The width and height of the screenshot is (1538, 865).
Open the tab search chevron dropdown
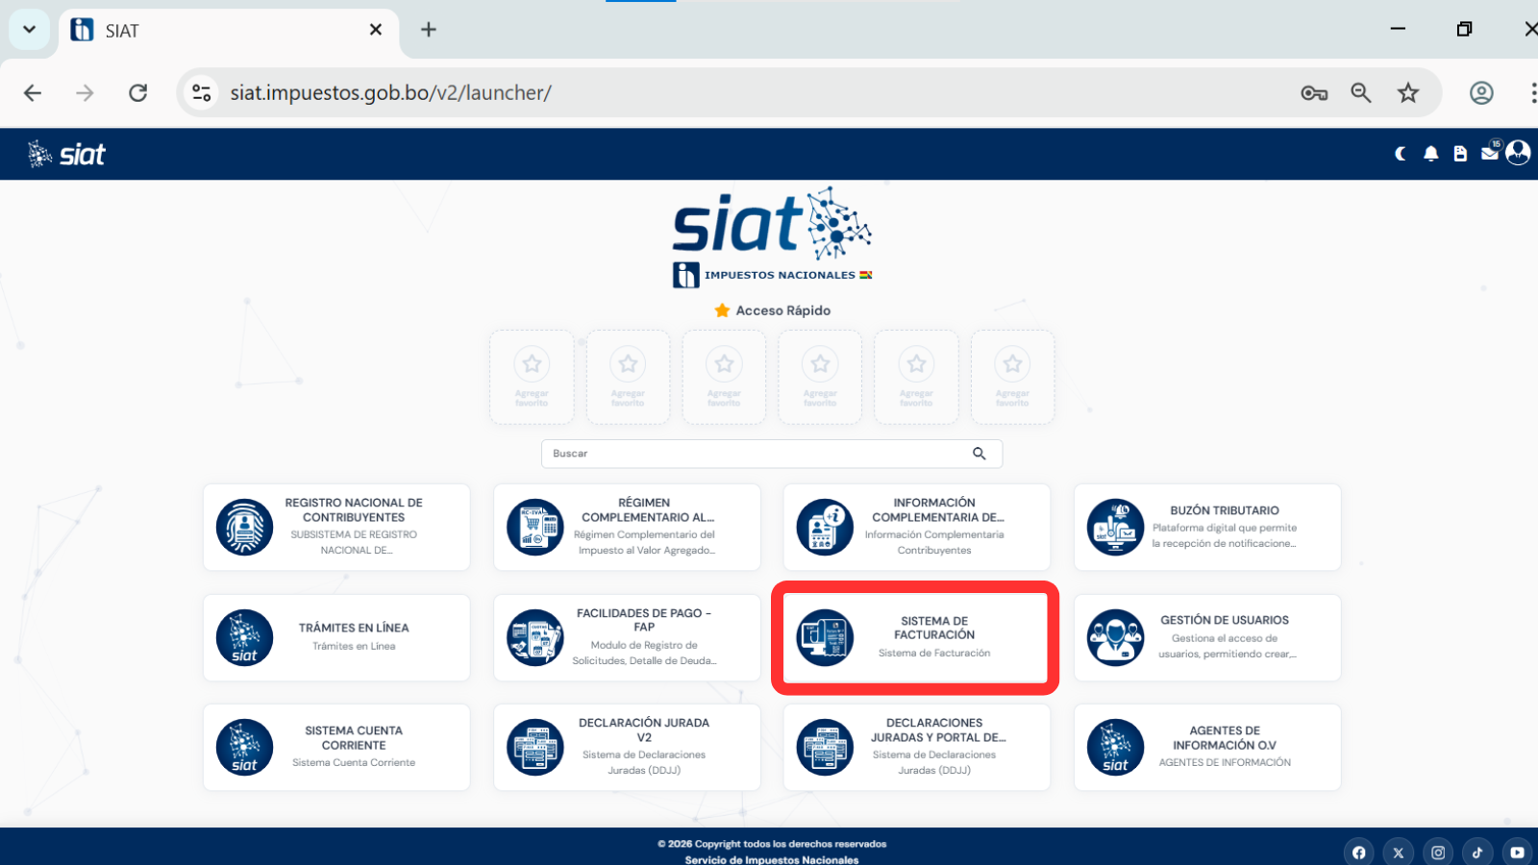[28, 30]
